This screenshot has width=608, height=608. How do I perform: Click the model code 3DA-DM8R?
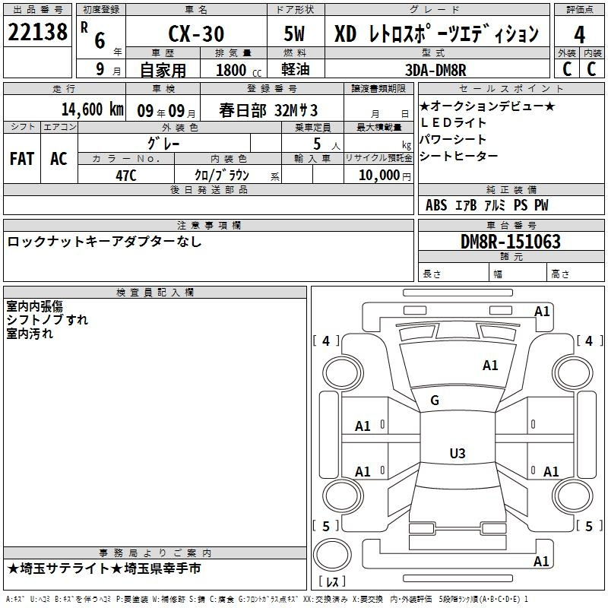436,70
